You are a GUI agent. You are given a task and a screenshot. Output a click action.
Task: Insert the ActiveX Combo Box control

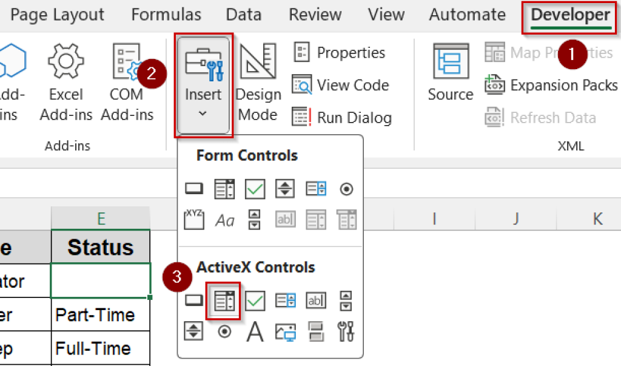[x=224, y=300]
